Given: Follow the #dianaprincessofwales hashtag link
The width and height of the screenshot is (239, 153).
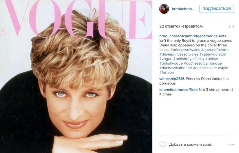Looking at the screenshot, I should pyautogui.click(x=179, y=54).
